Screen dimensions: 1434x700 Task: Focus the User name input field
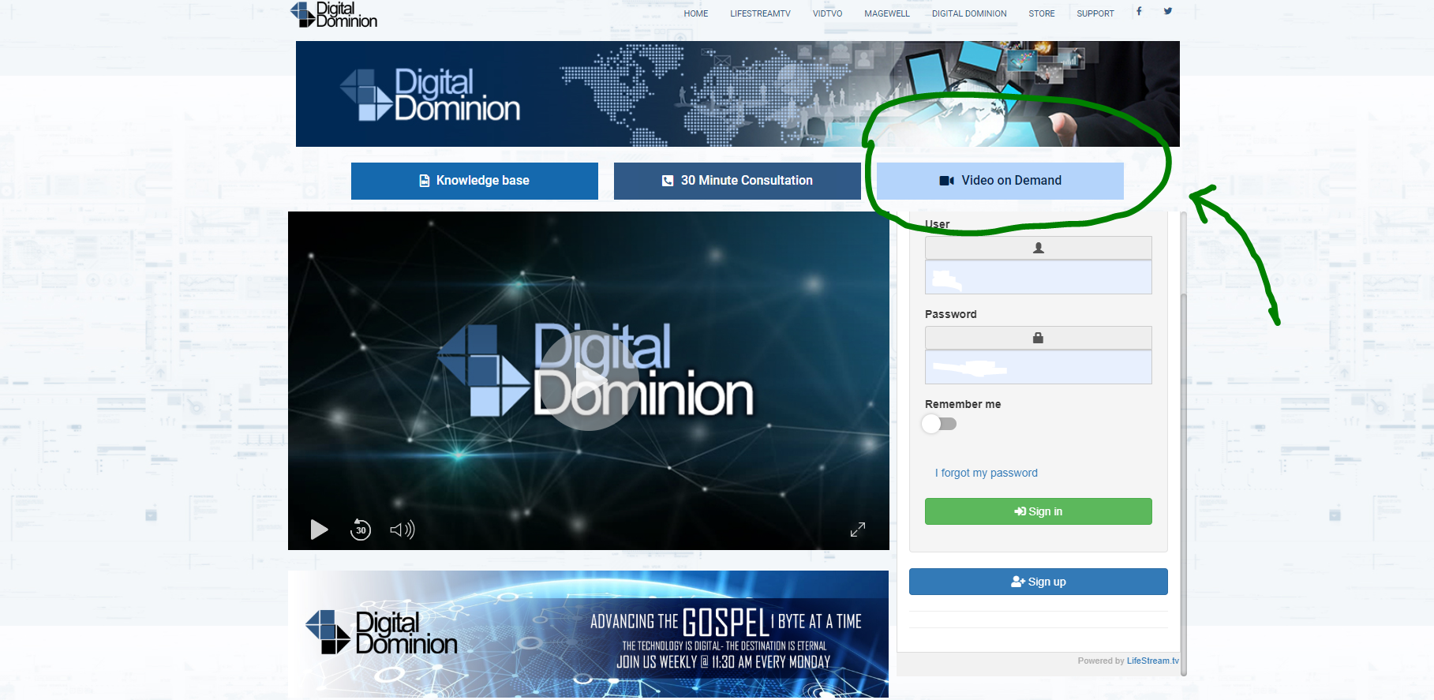pyautogui.click(x=1039, y=277)
